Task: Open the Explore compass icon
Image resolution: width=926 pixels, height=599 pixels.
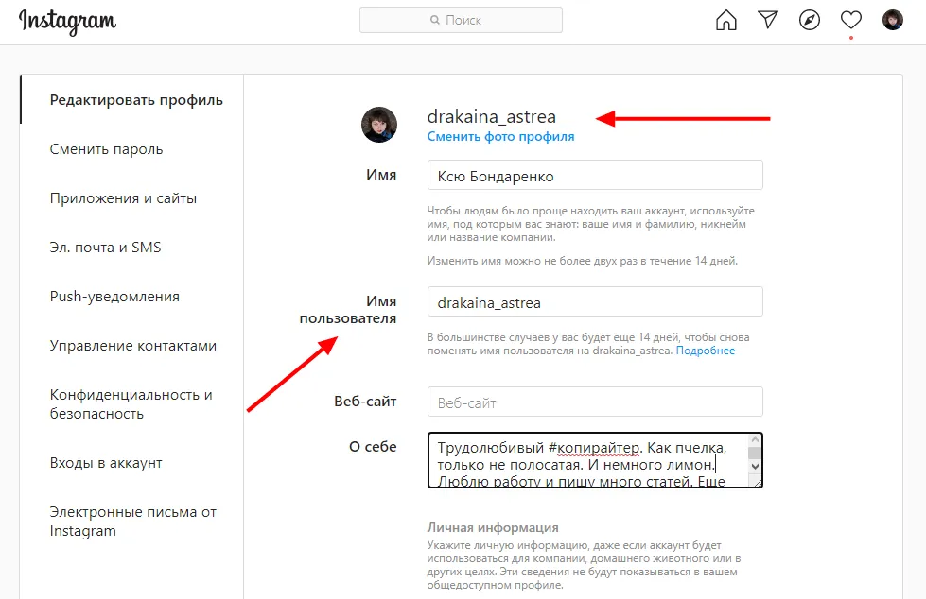Action: [x=809, y=20]
